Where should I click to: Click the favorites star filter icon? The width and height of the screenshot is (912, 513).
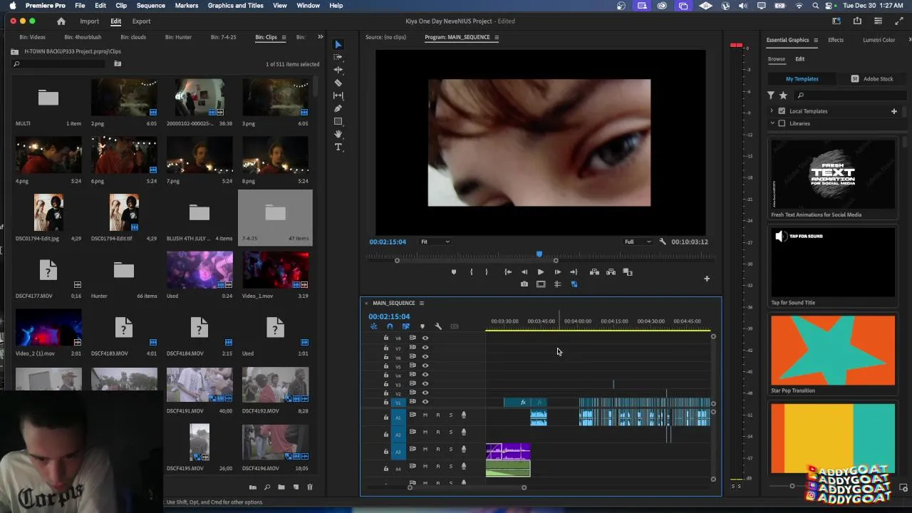783,95
